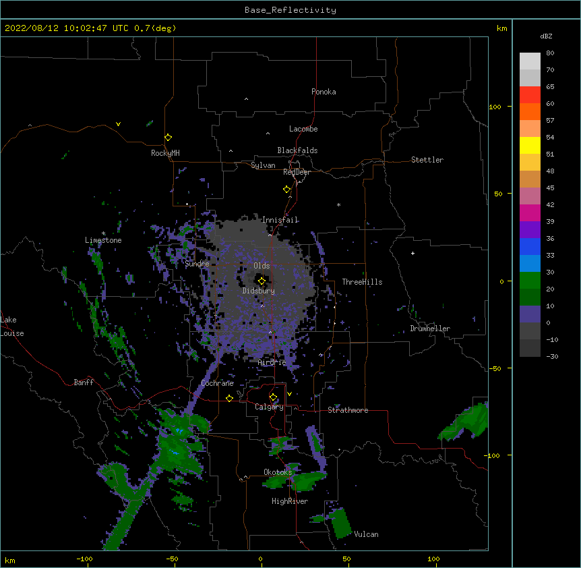The height and width of the screenshot is (568, 581).
Task: Click the -30 value on the dBZ scale
Action: coord(552,356)
